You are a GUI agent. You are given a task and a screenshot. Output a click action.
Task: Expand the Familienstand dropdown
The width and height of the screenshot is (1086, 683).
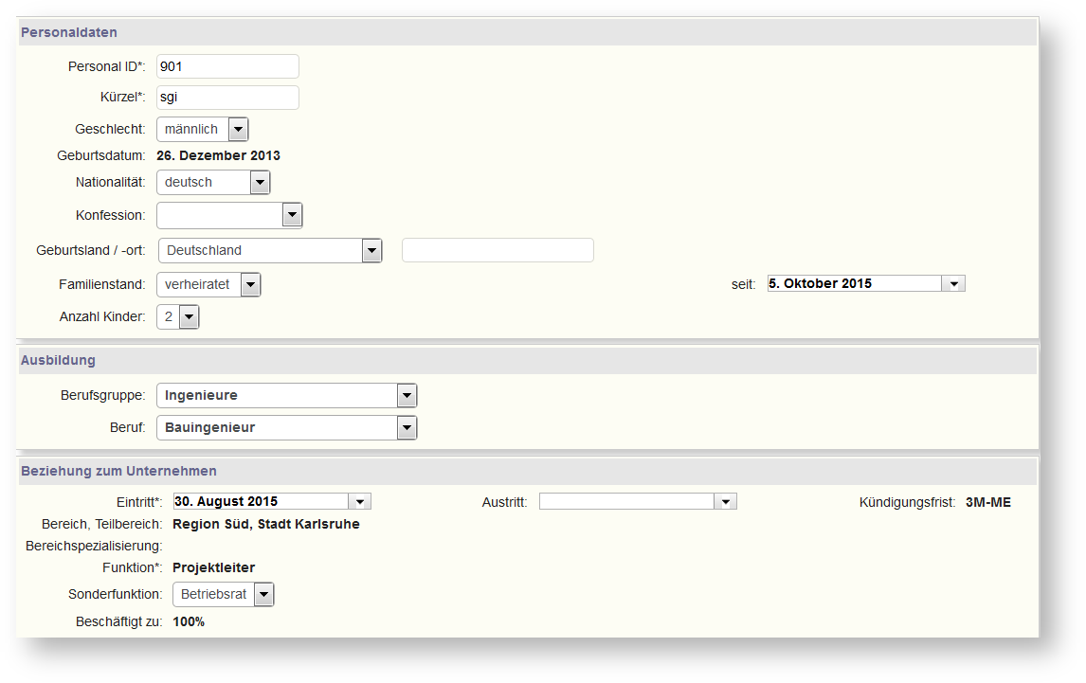pyautogui.click(x=250, y=284)
